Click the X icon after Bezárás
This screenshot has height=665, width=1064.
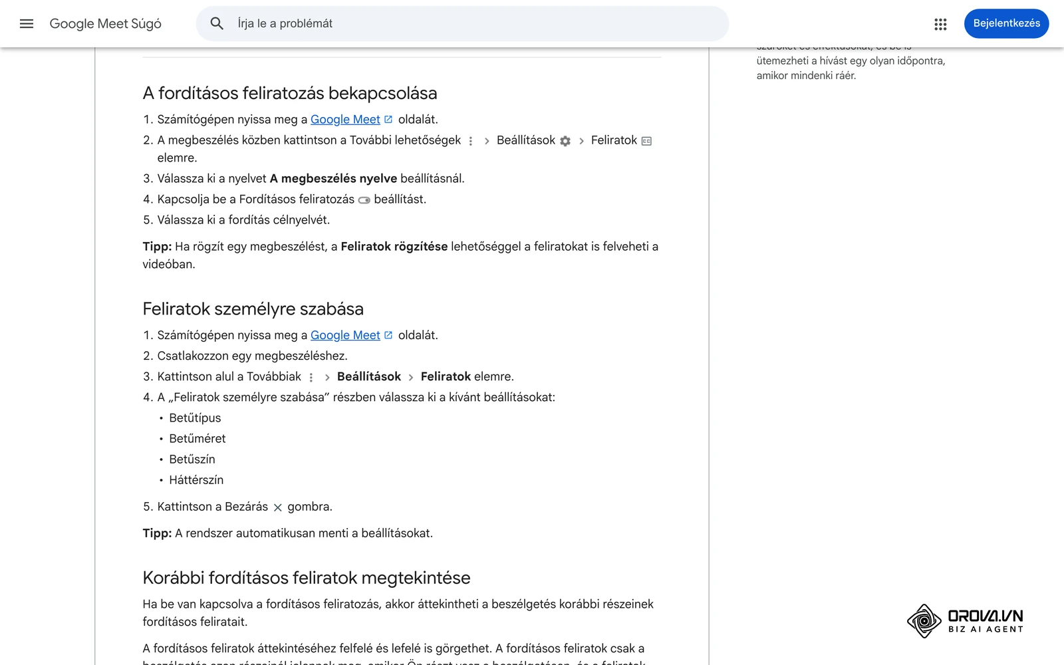[x=278, y=507]
